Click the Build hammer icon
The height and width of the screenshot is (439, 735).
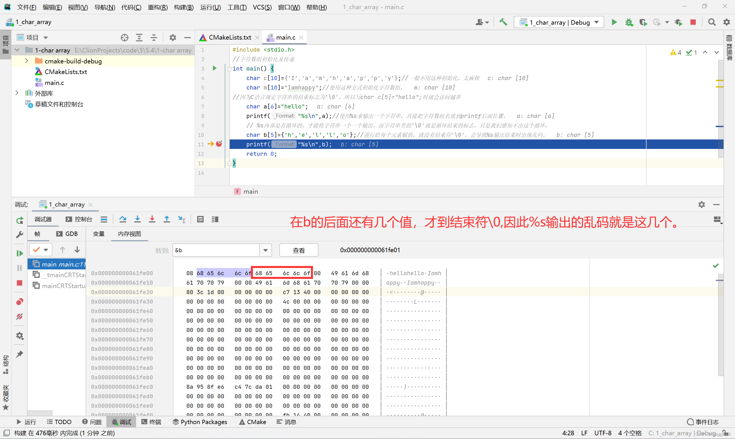point(503,22)
